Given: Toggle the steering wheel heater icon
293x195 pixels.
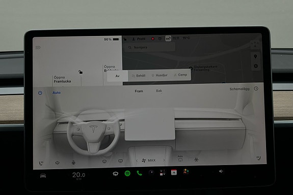Looking at the screenshot, I should tap(73, 162).
